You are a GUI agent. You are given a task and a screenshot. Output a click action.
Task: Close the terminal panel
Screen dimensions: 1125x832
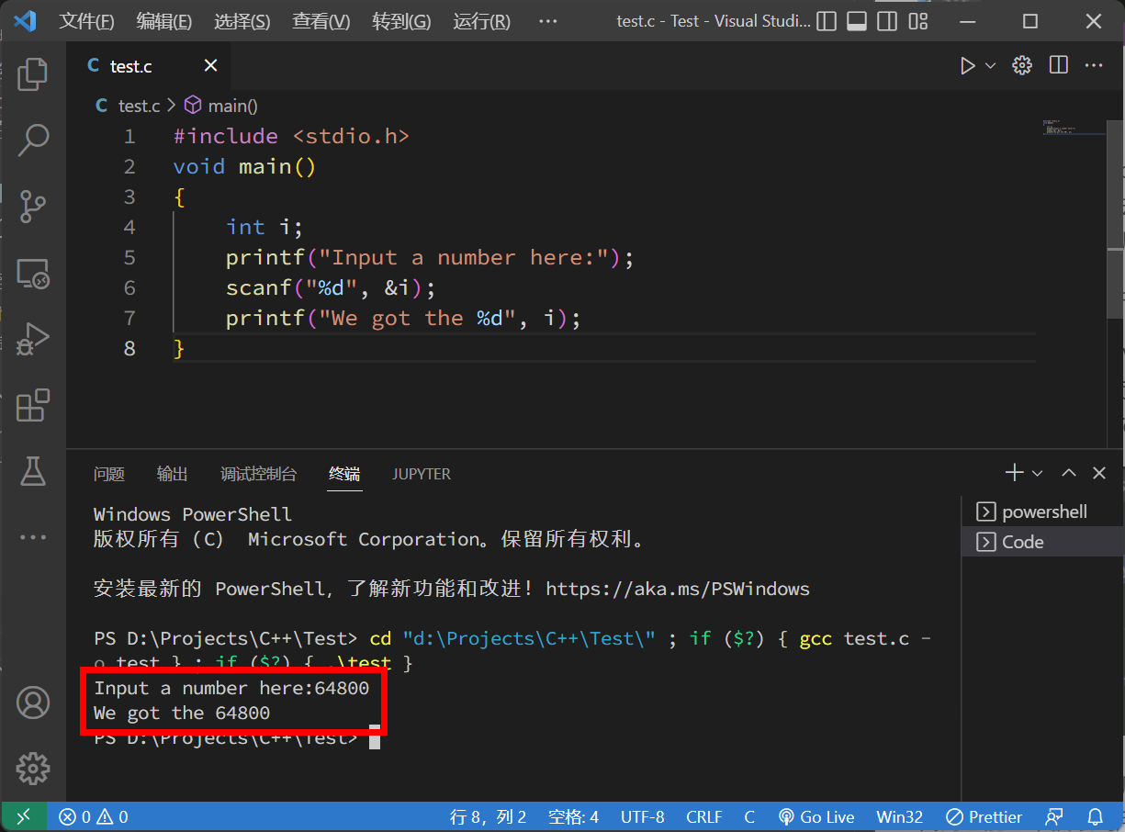coord(1099,473)
